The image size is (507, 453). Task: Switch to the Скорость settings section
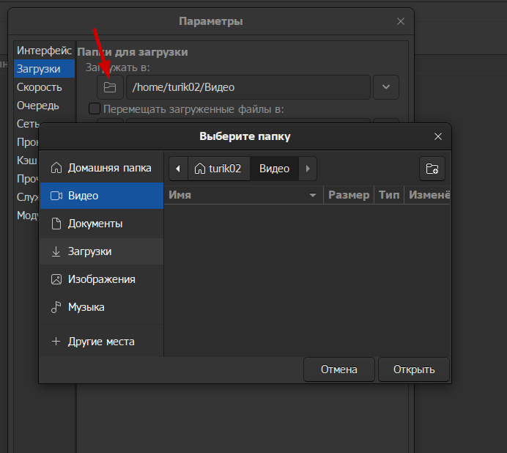40,87
